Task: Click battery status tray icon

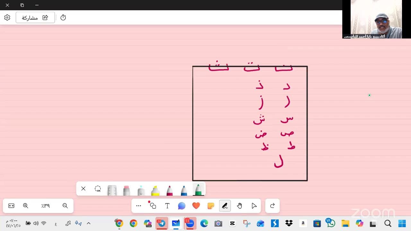Action: pos(28,223)
